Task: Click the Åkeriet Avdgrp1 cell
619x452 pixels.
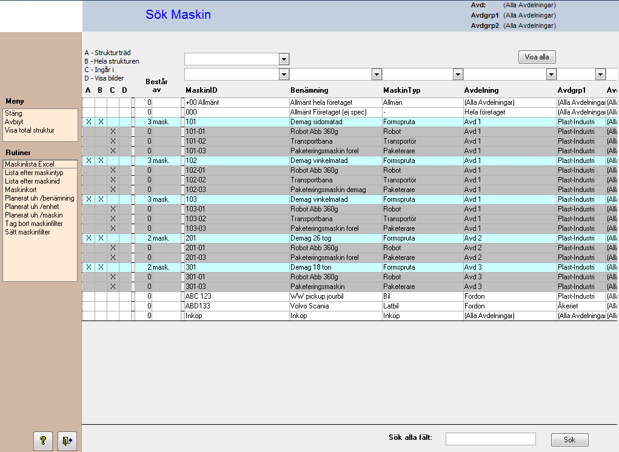Action: coord(581,306)
